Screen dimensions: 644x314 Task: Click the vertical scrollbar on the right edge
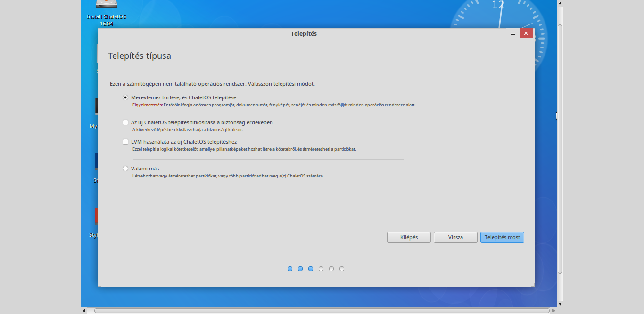tap(560, 148)
